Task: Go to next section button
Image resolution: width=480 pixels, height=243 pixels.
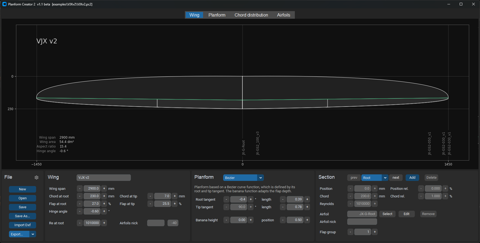Action: tap(396, 178)
